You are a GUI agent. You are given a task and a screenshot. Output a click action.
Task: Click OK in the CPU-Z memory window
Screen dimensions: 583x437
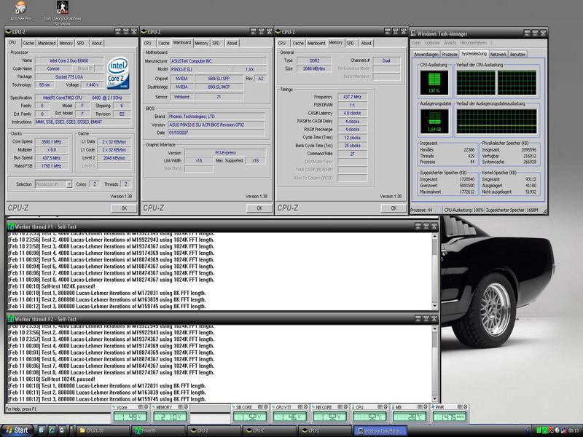pyautogui.click(x=394, y=208)
